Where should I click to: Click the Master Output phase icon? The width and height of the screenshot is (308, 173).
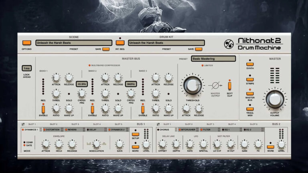[x=215, y=86]
